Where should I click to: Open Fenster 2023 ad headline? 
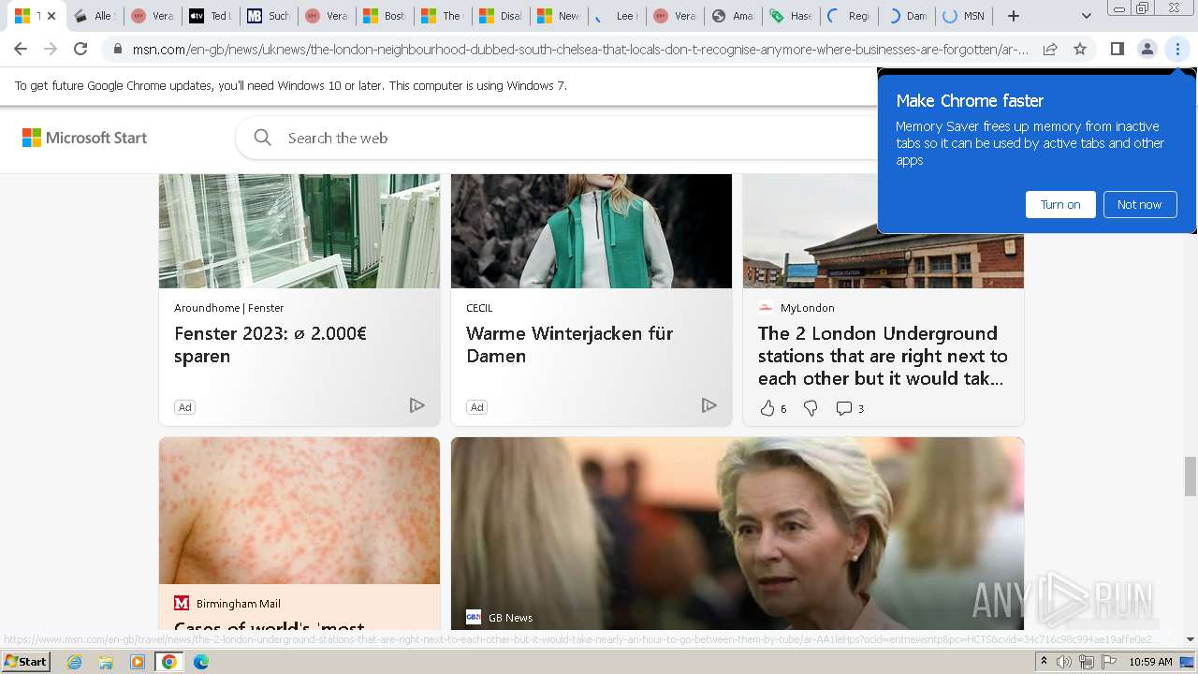pos(270,344)
